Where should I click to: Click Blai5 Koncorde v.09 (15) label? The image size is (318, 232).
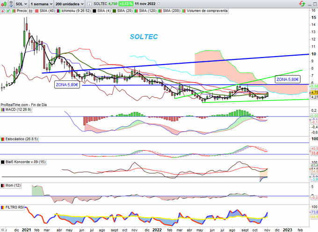[x=25, y=162]
